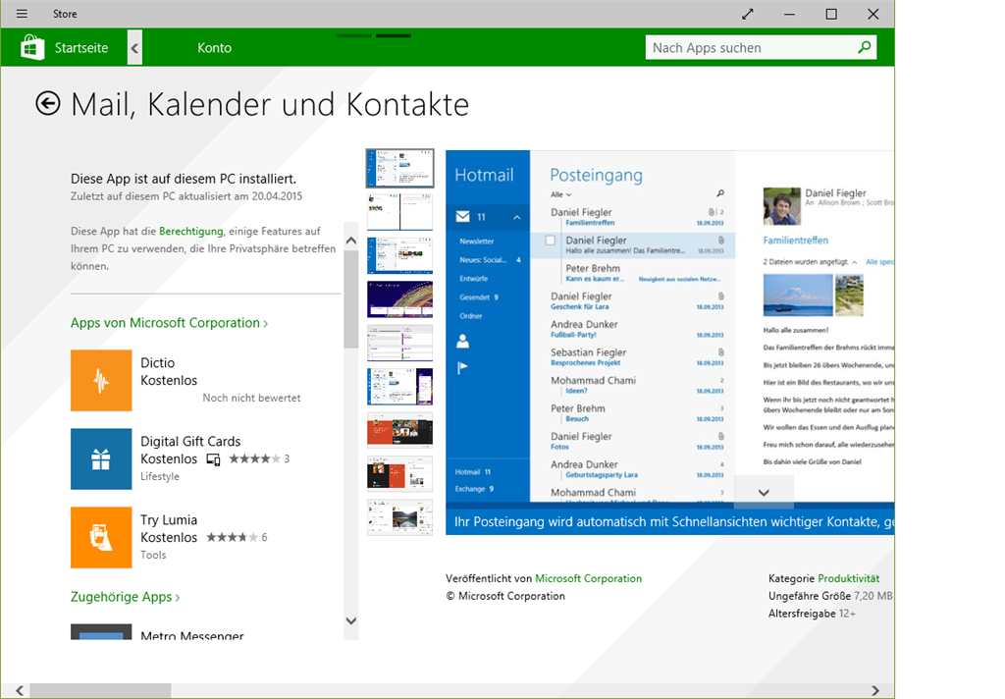Select the second screenshot thumbnail

(x=400, y=212)
